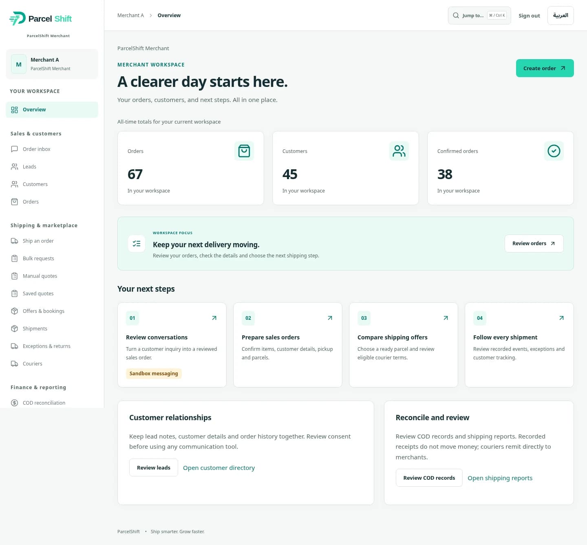
Task: Click the Manual quotes clipboard icon
Action: click(x=14, y=276)
